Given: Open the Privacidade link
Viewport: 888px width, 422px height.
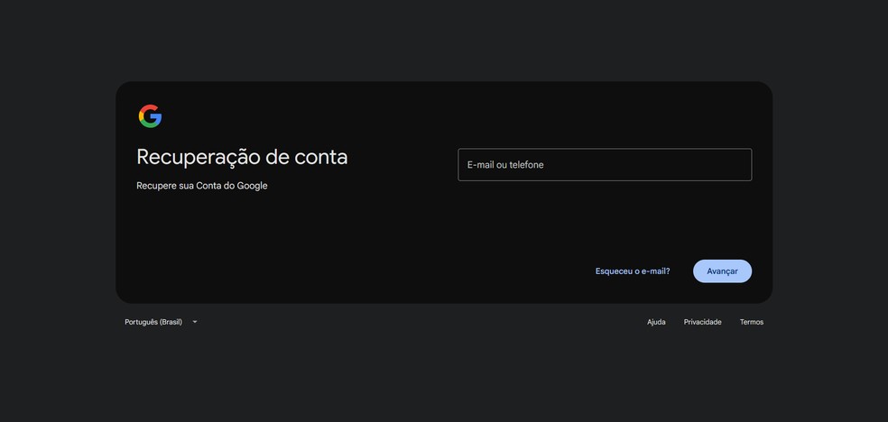Looking at the screenshot, I should click(702, 322).
